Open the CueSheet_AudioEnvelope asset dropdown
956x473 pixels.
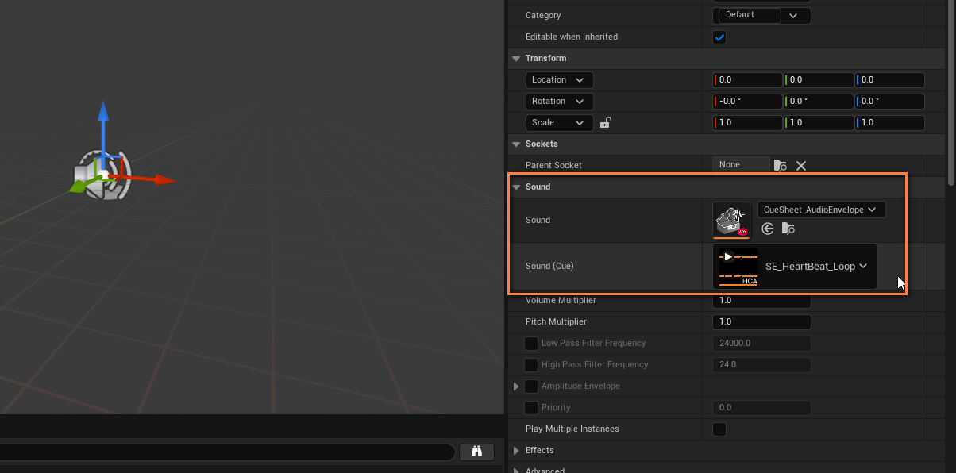pos(821,210)
